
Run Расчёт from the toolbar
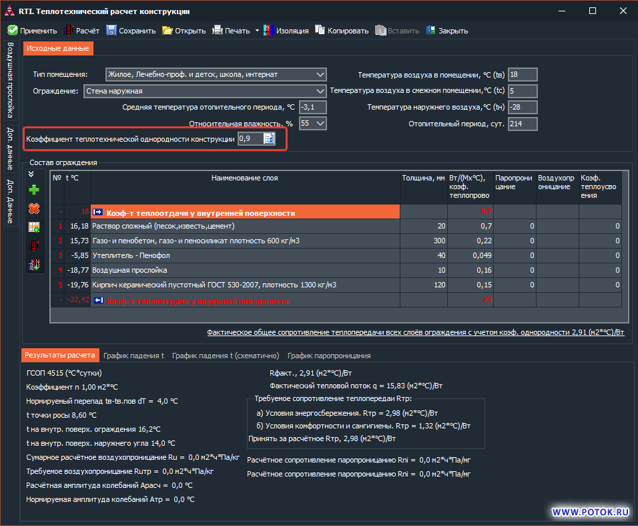pos(81,31)
